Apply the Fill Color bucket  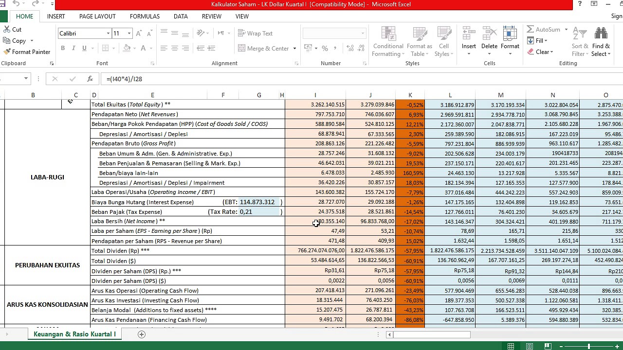pyautogui.click(x=127, y=48)
